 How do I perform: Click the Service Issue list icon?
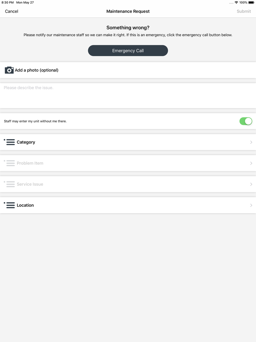tap(9, 184)
